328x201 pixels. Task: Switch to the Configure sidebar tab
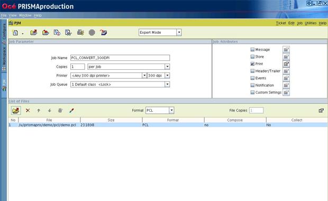point(4,33)
